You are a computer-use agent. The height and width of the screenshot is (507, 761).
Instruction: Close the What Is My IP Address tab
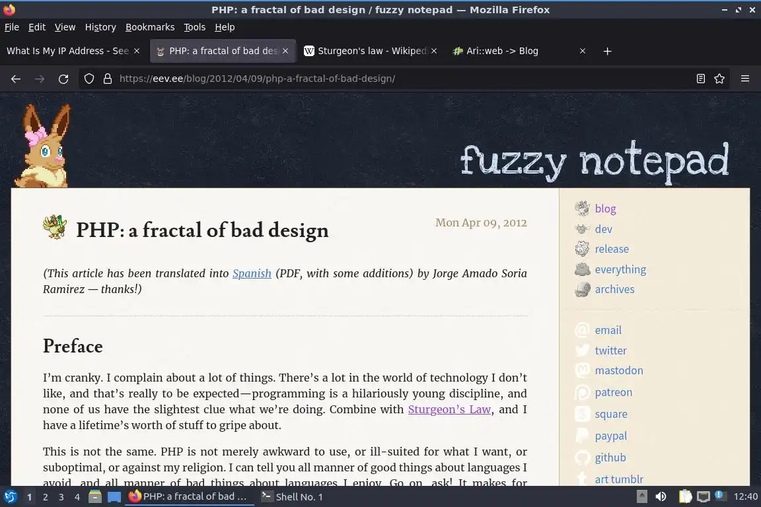tap(137, 51)
